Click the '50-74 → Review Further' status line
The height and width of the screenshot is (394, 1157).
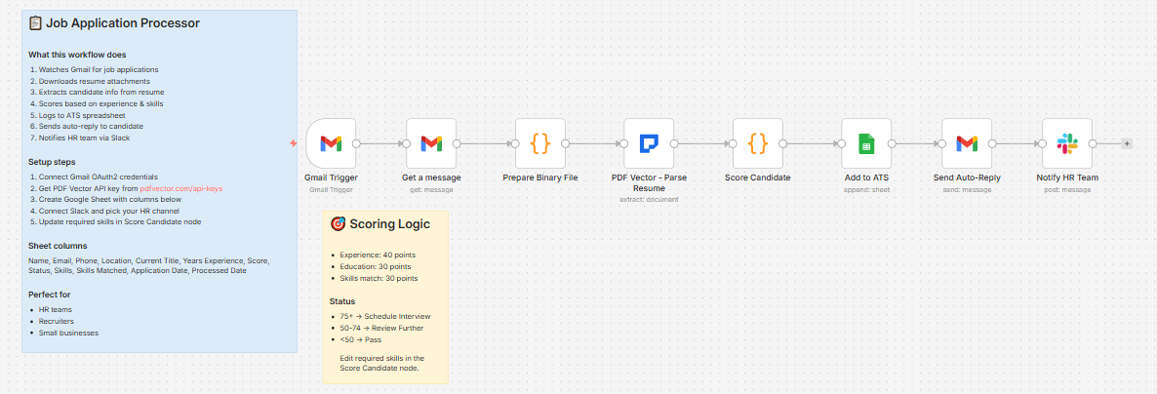pos(381,328)
